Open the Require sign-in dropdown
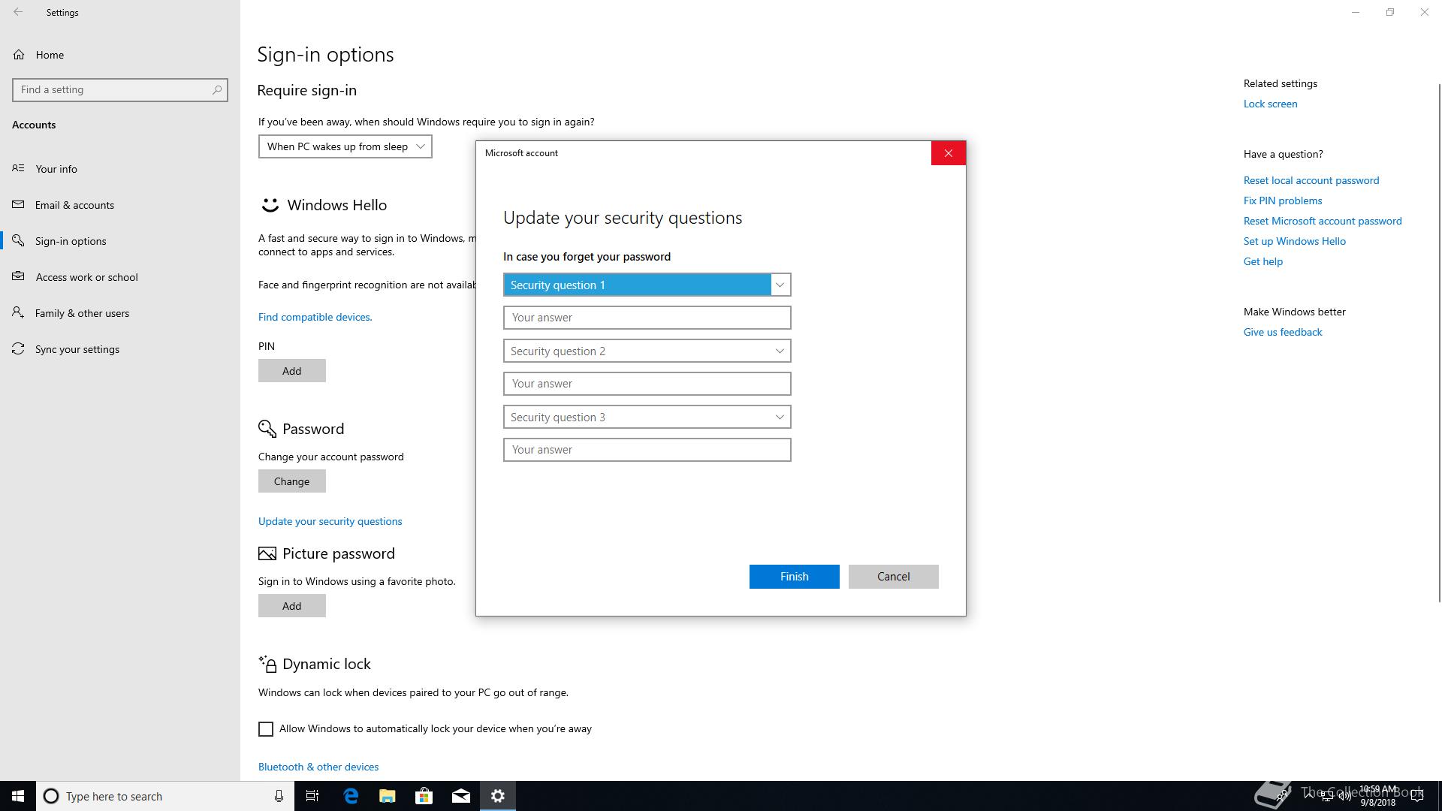This screenshot has height=811, width=1442. (x=345, y=146)
